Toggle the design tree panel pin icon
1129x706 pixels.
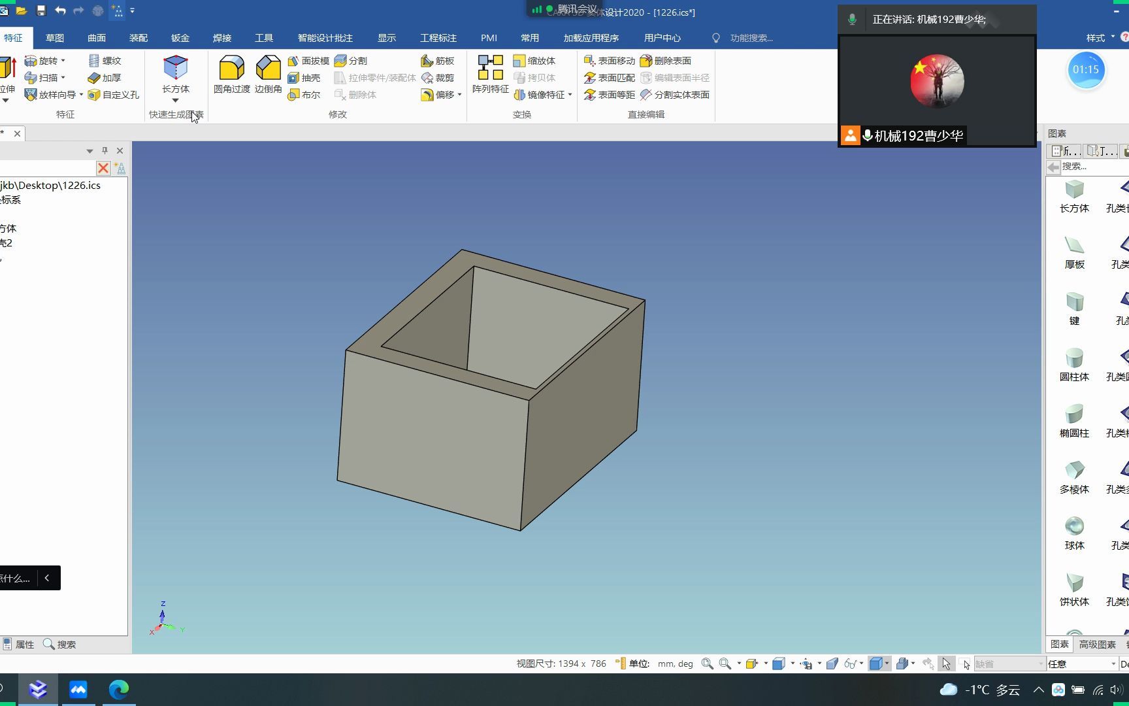click(x=105, y=150)
